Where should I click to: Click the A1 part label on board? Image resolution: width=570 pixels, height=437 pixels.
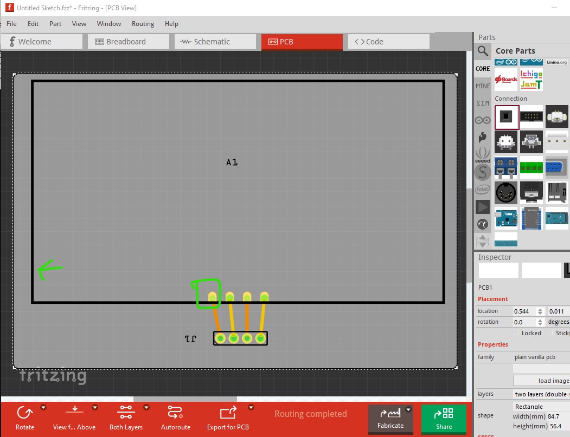(232, 162)
